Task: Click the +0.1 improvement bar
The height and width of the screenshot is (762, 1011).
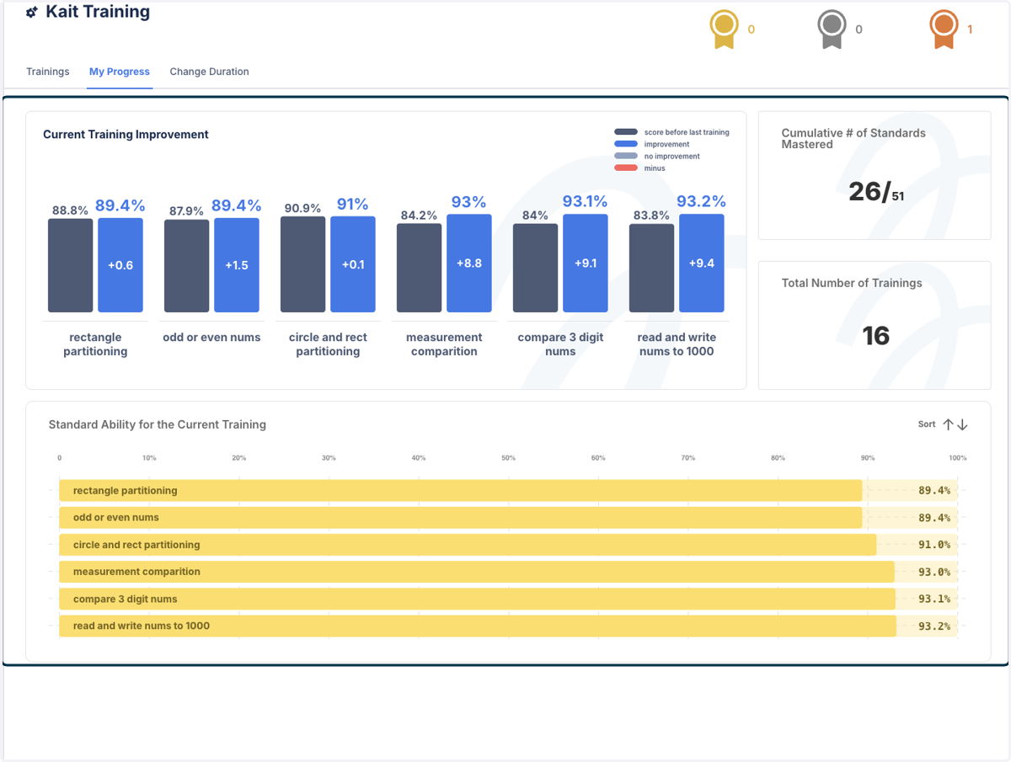Action: coord(353,264)
